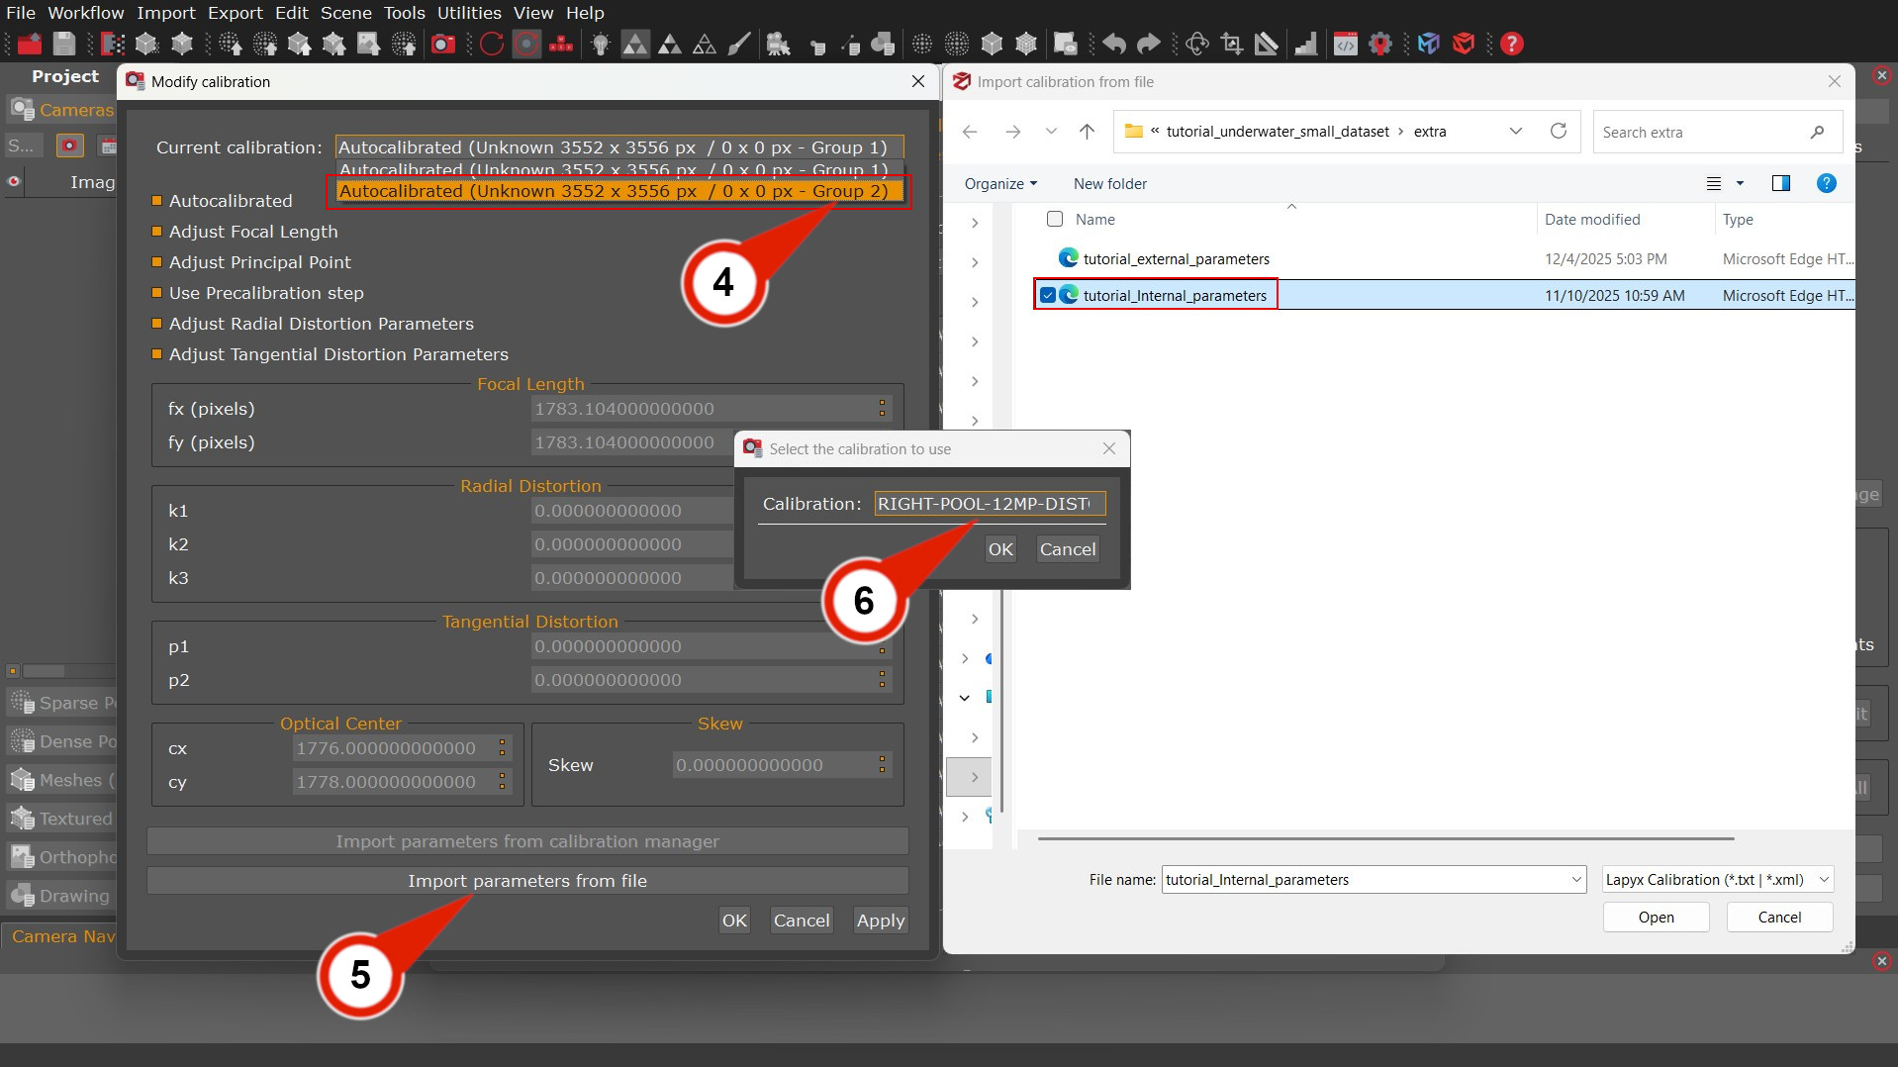Image resolution: width=1898 pixels, height=1067 pixels.
Task: Open the Lapyx Calibration file type dropdown
Action: pyautogui.click(x=1717, y=879)
